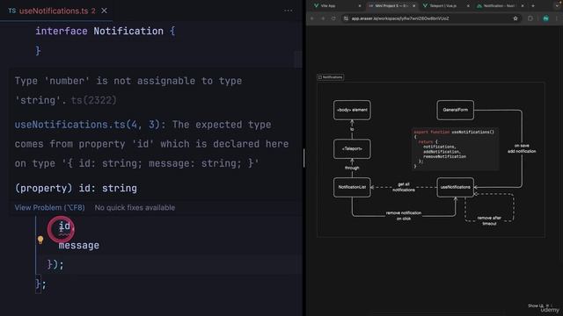
Task: Click 'No quick fixes available' text
Action: 135,208
